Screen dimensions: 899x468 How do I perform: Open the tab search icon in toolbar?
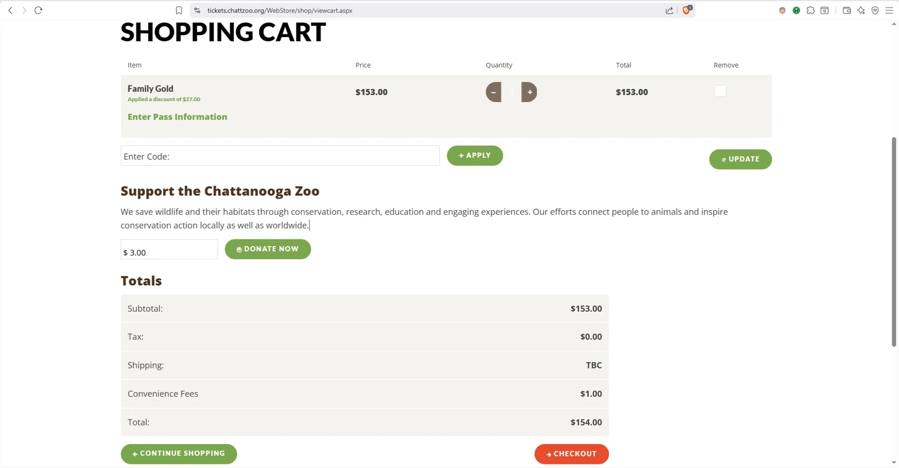click(825, 10)
